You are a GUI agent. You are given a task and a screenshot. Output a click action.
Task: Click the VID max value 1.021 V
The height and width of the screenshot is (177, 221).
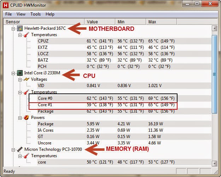pyautogui.click(x=155, y=86)
